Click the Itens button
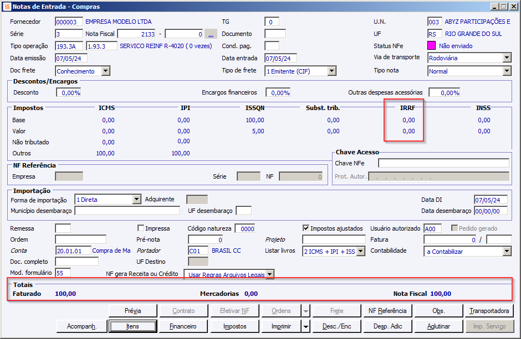521x339 pixels. pyautogui.click(x=132, y=326)
